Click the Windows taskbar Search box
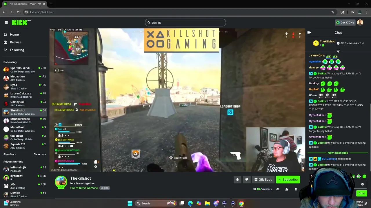Image resolution: width=371 pixels, height=208 pixels. pos(157,203)
